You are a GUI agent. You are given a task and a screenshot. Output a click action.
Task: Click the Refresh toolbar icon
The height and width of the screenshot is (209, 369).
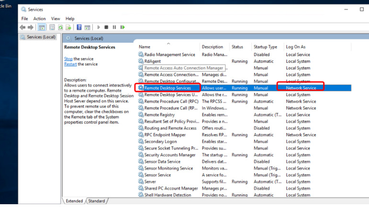click(60, 27)
